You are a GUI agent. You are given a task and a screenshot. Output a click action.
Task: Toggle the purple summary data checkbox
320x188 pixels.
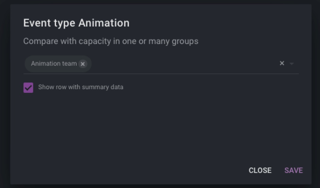tap(28, 88)
